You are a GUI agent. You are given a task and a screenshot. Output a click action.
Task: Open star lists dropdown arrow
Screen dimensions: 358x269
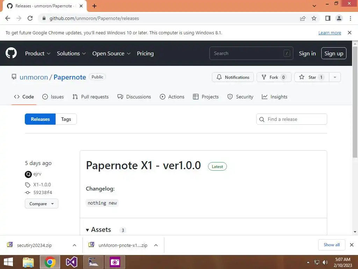tap(335, 77)
